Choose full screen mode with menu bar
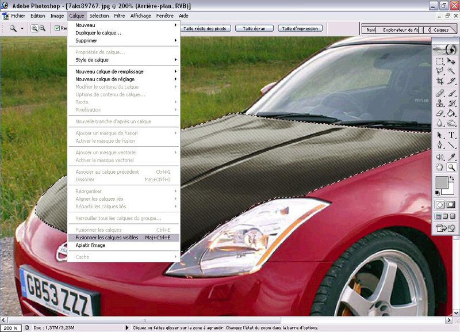460x332 pixels. (445, 217)
